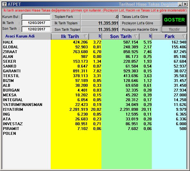This screenshot has width=190, height=171.
Task: Click the Toplam Fark label button
Action: (x=66, y=17)
